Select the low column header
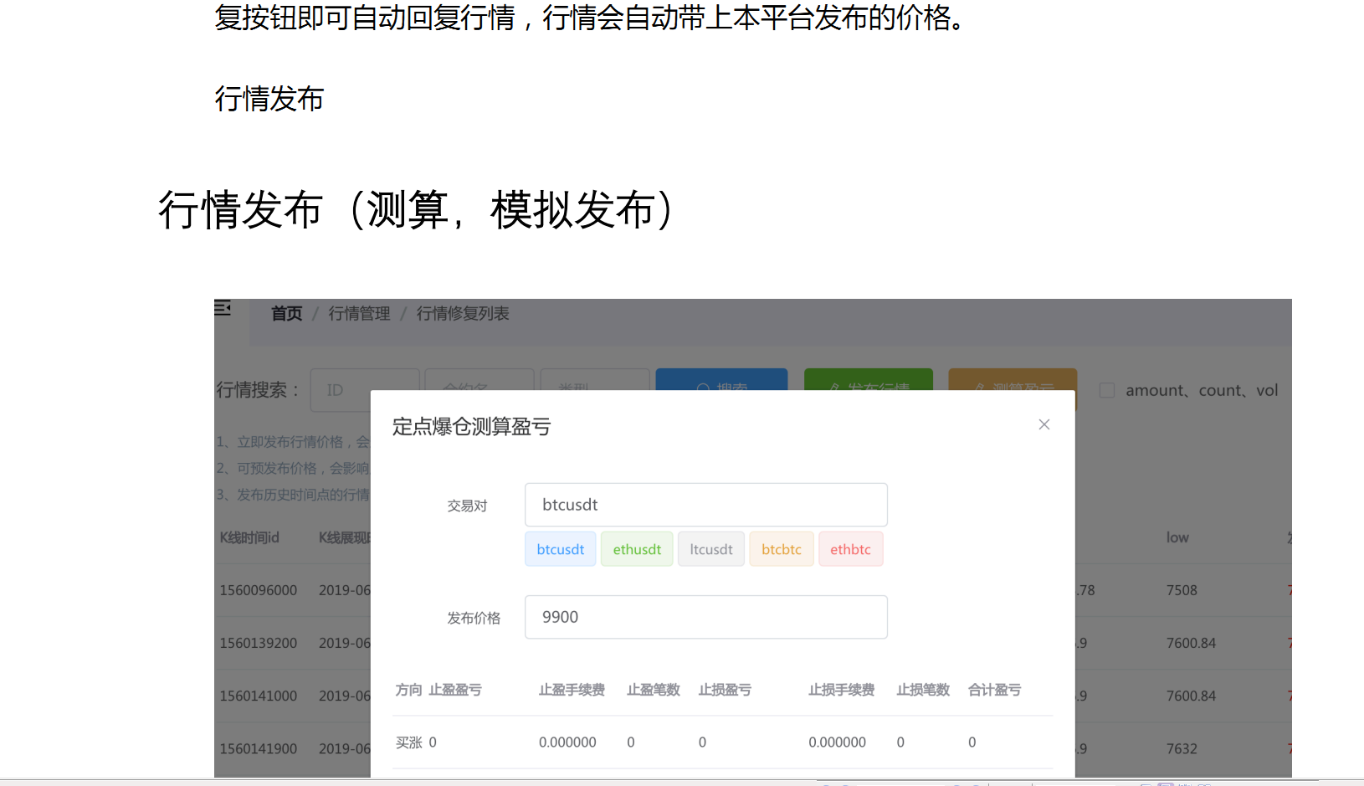The width and height of the screenshot is (1364, 786). pyautogui.click(x=1177, y=537)
